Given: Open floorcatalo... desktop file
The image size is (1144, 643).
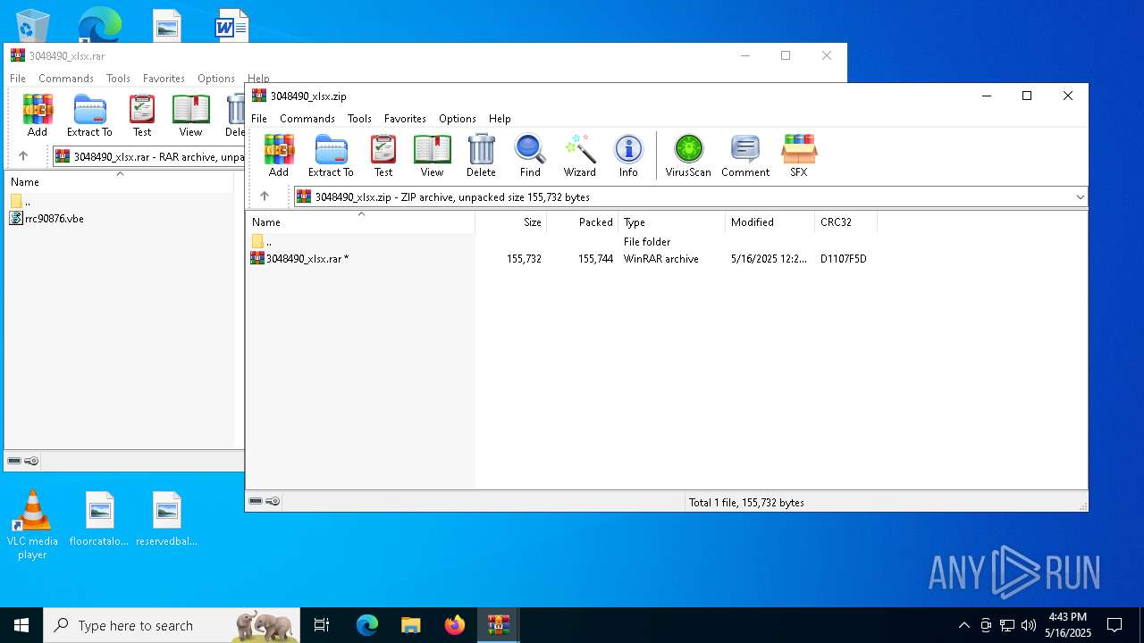Looking at the screenshot, I should point(99,519).
